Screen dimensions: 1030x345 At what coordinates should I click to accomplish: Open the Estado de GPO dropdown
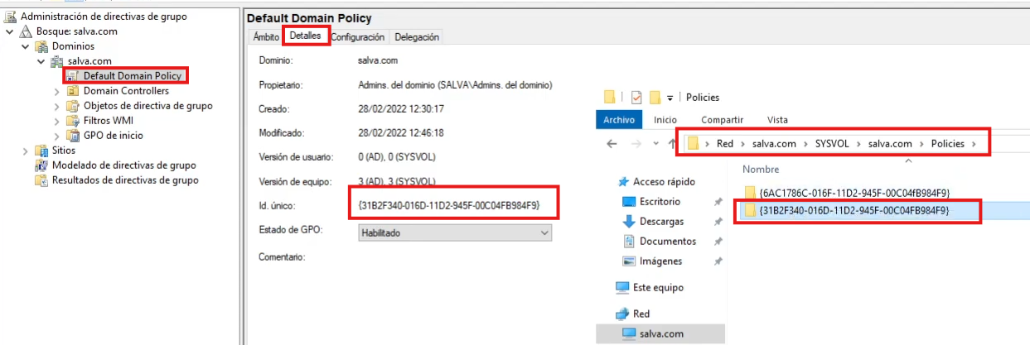(455, 233)
